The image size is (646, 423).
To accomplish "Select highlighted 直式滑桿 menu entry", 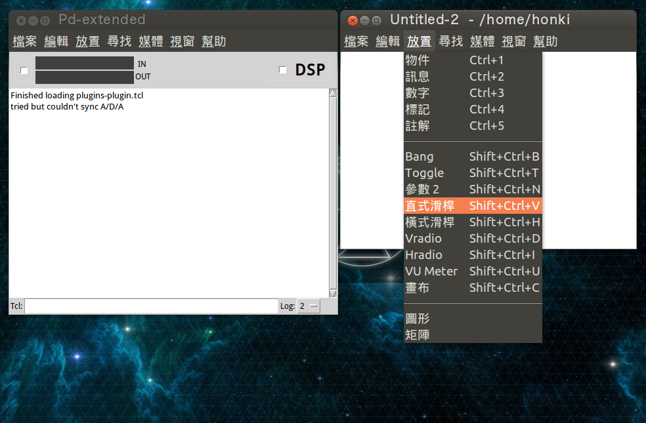I will click(x=473, y=206).
